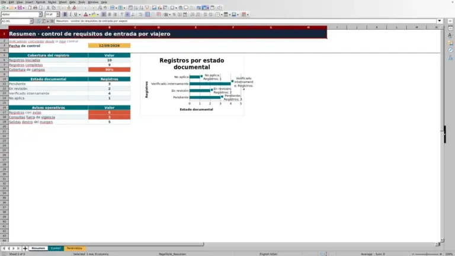This screenshot has height=256, width=455.
Task: Toggle Bold formatting
Action: [x=65, y=14]
